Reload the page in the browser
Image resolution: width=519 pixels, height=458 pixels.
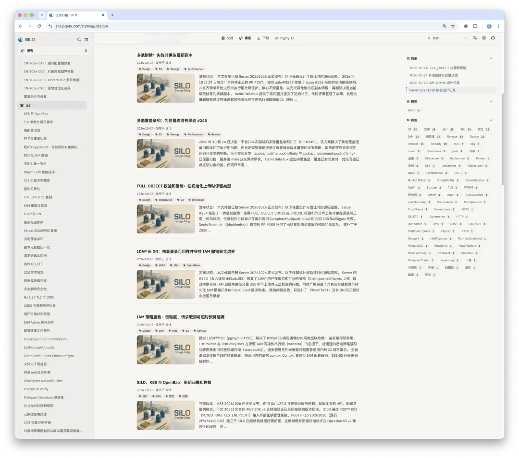39,26
